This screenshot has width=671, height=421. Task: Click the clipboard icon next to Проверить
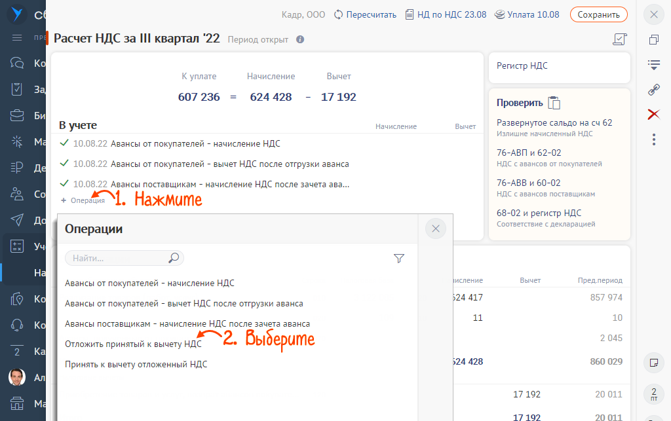tap(554, 103)
